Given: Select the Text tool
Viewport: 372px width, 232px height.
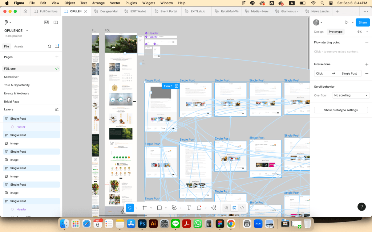Looking at the screenshot, I should 189,208.
